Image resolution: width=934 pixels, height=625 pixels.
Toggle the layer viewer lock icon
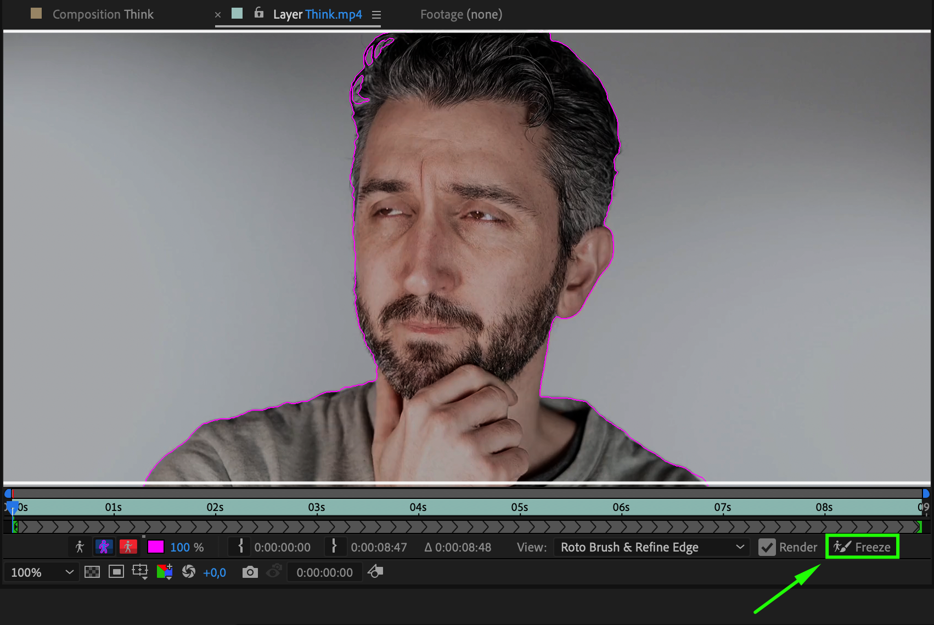[x=259, y=13]
